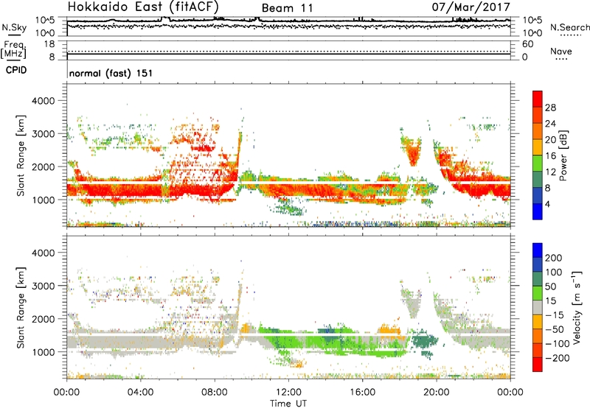Click the '28' value on power scale
This screenshot has height=408, width=590.
[x=550, y=108]
